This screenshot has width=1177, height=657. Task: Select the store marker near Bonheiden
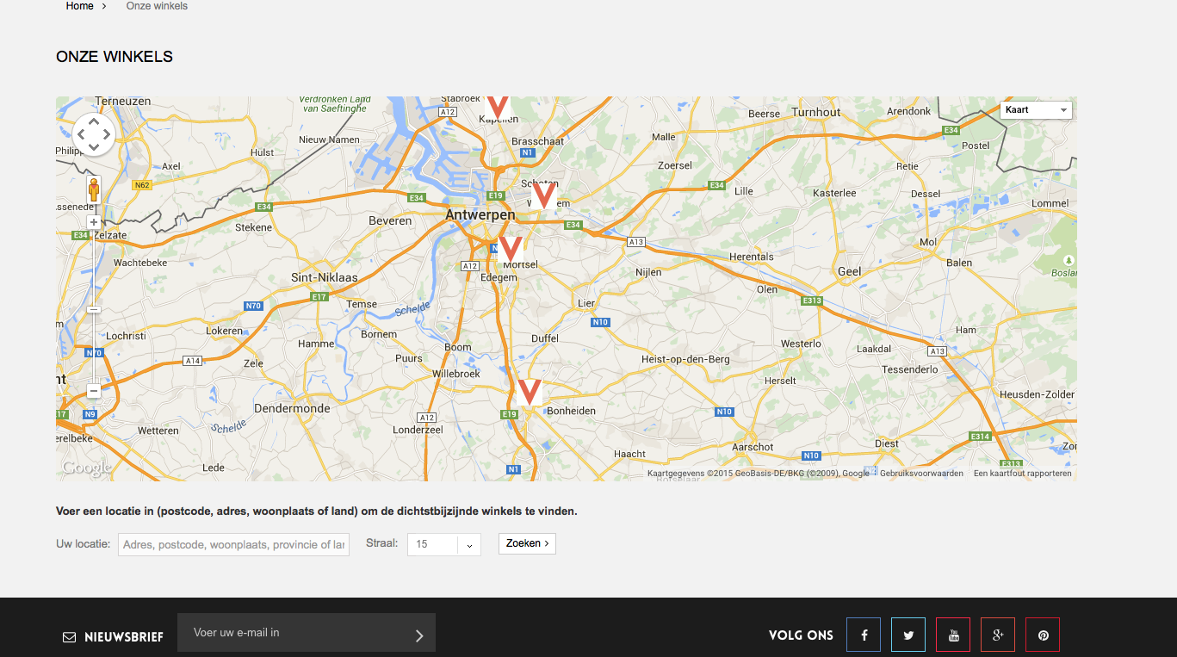pos(530,392)
